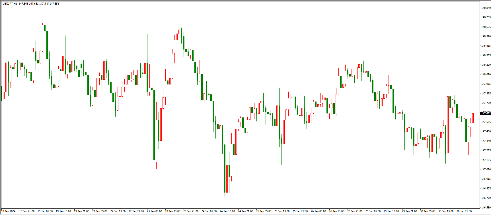Click the 19 Jan 13:00 time axis label
The height and width of the screenshot is (215, 491).
[63, 211]
